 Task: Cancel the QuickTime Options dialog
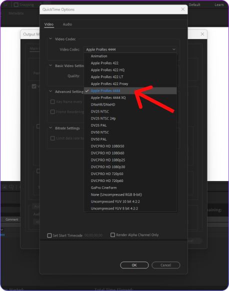(x=165, y=265)
